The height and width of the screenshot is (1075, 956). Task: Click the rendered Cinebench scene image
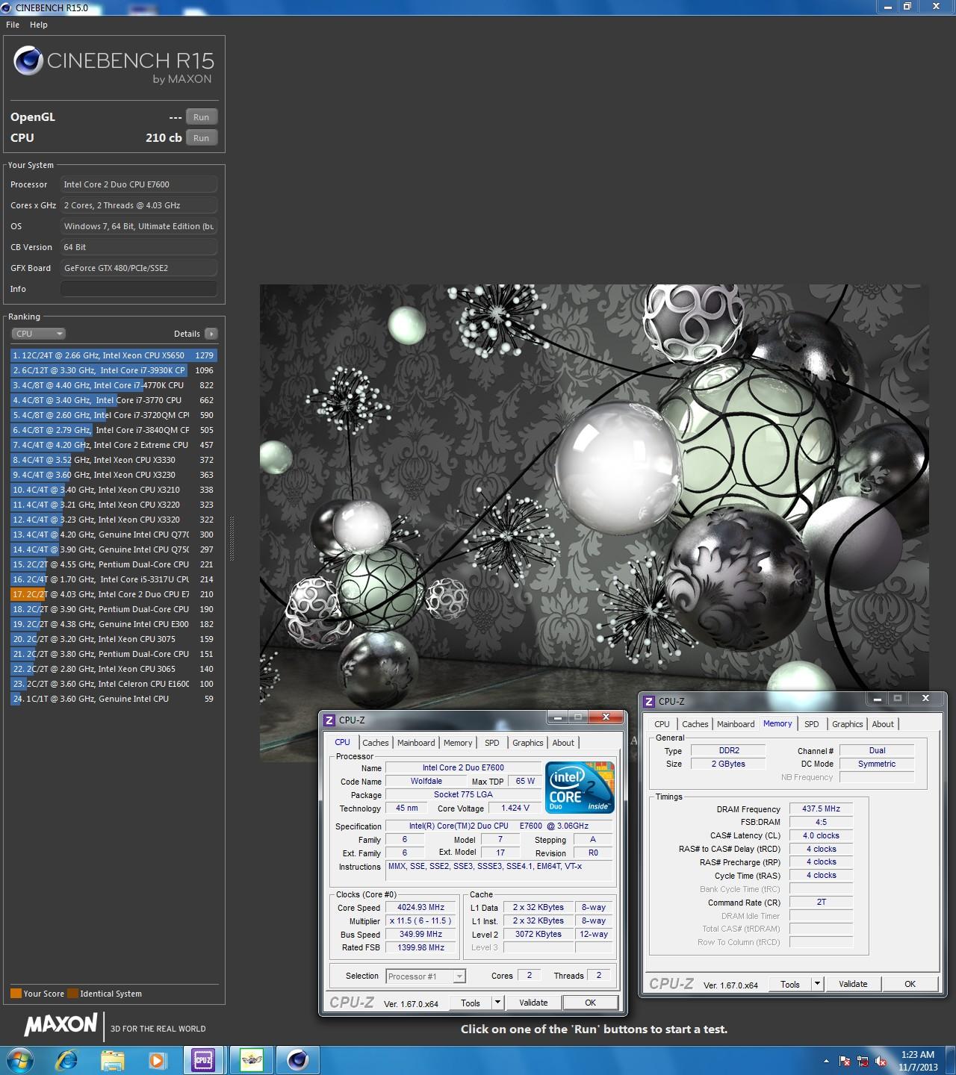pos(594,523)
